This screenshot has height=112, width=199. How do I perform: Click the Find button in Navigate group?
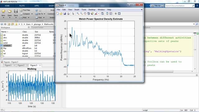click(39, 18)
